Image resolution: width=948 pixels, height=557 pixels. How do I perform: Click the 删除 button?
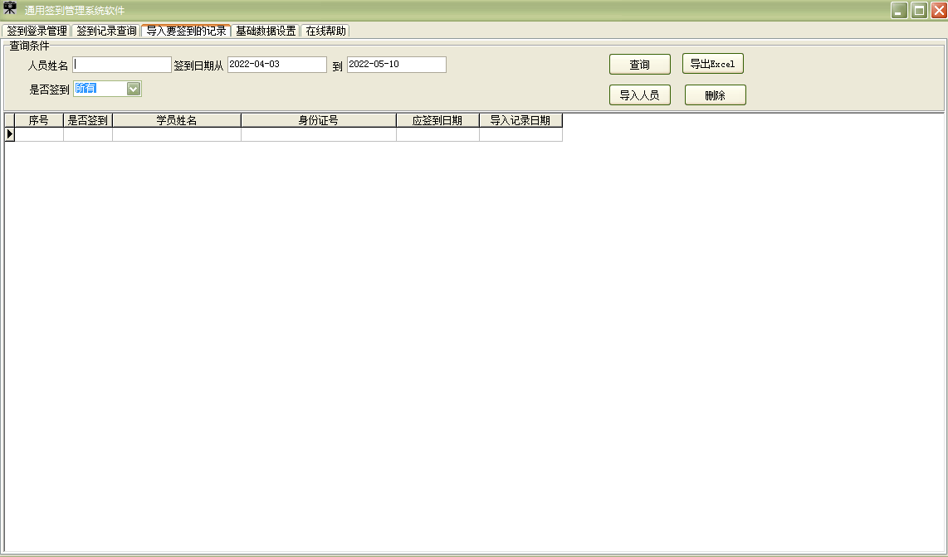point(716,94)
